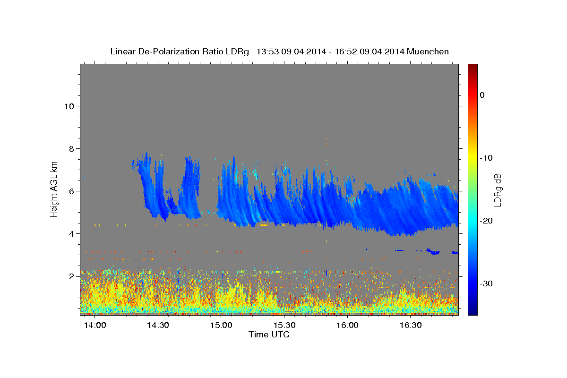Click the 'Height AGL km' axis label
567x378 pixels.
click(x=54, y=189)
